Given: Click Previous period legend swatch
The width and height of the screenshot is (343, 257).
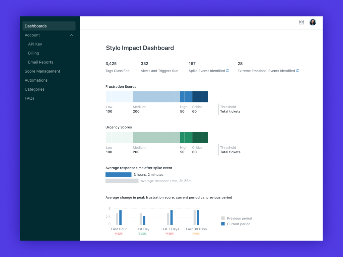Looking at the screenshot, I should point(223,218).
